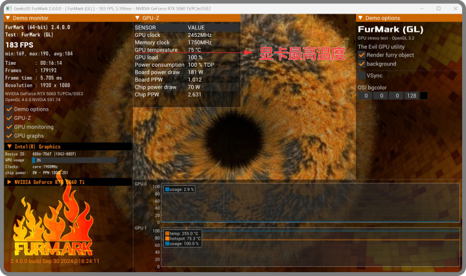Enable the VSync checkbox

click(x=362, y=75)
